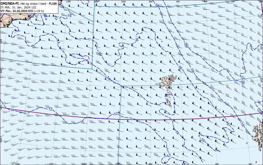263x165 pixels.
Task: Click the 'IT: Mið.. 31. Jan.. 2024 12Z' line
Action: pos(18,8)
